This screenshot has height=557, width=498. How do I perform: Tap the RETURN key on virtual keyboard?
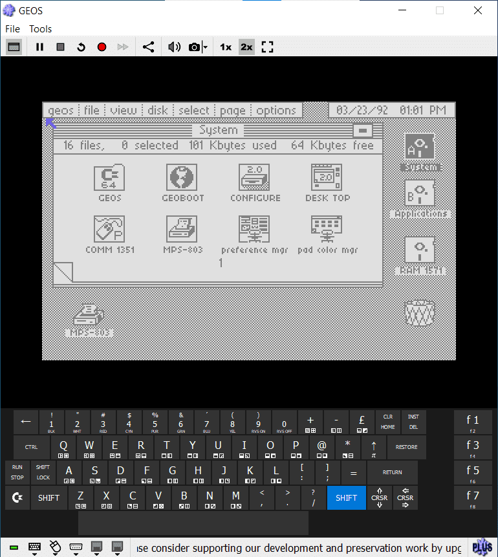(x=392, y=472)
